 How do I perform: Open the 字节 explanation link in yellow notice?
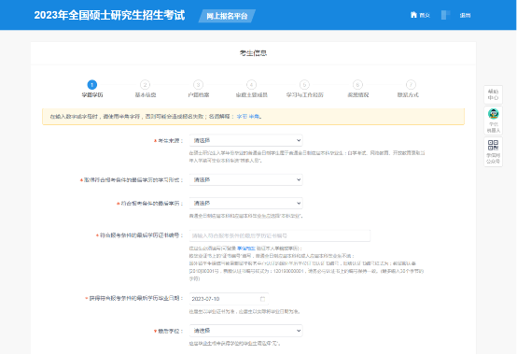click(242, 117)
